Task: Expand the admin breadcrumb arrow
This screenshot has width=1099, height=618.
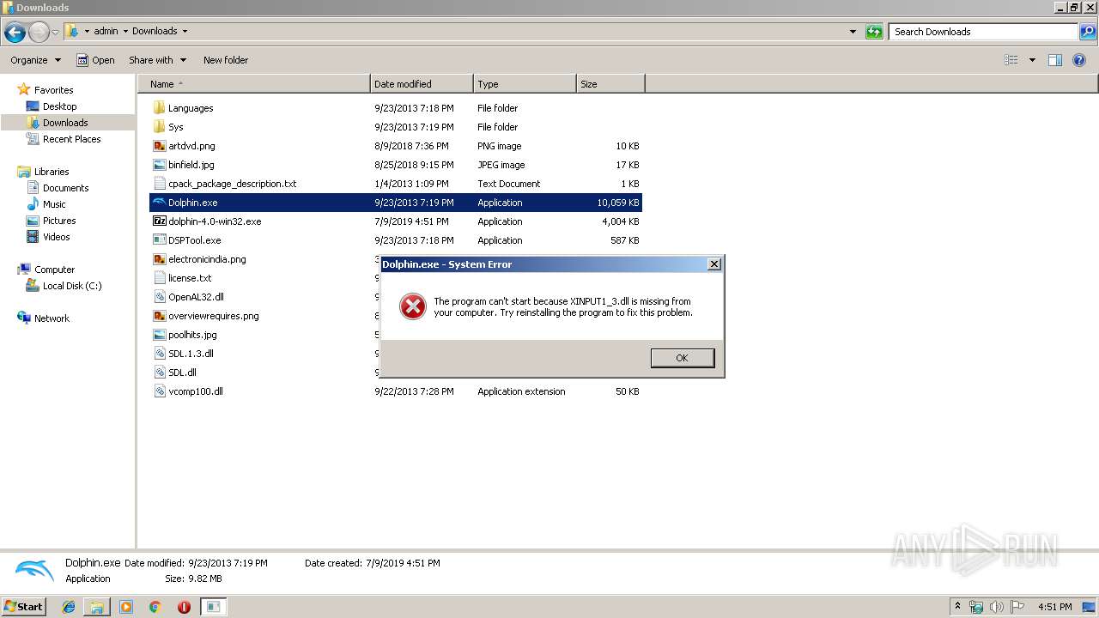Action: click(x=125, y=31)
